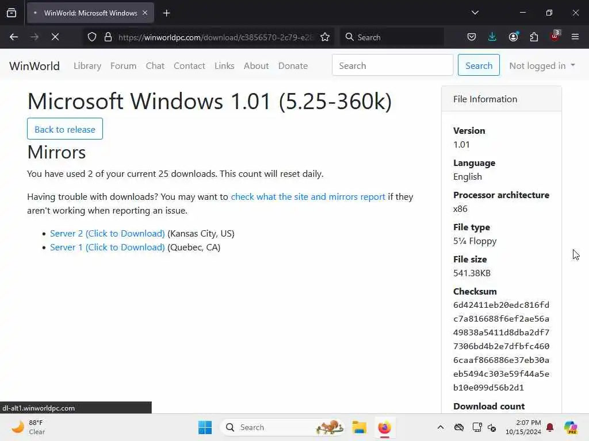Viewport: 589px width, 441px height.
Task: Click the Firefox search bar
Action: pyautogui.click(x=392, y=37)
